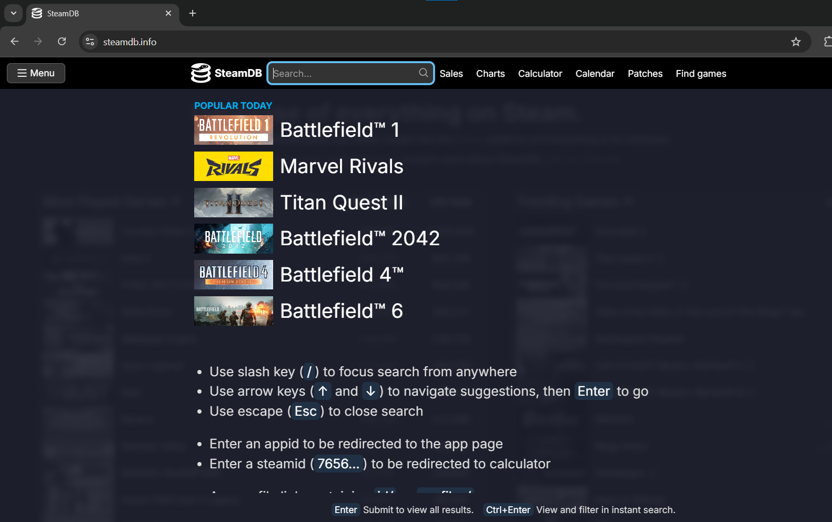Select the Battlefield™ 6 suggestion

click(x=342, y=311)
